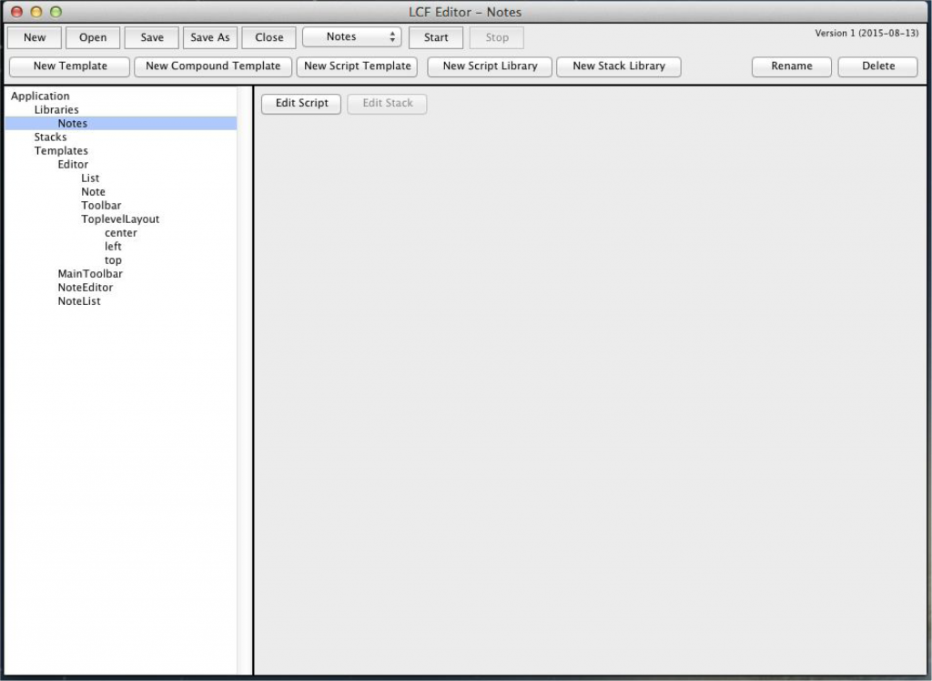Open a file with the Open button
The height and width of the screenshot is (681, 932).
93,37
